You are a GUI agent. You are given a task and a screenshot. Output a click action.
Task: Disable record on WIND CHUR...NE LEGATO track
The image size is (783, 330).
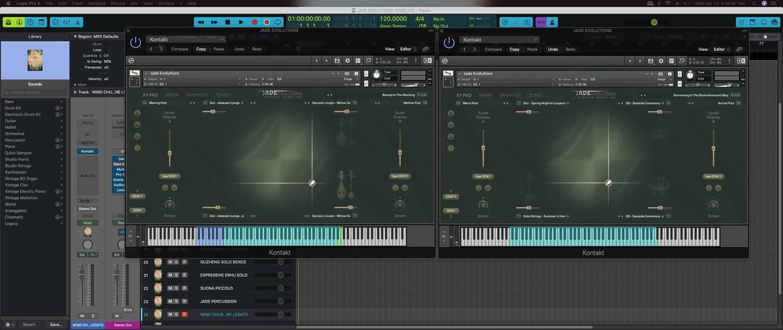(185, 314)
